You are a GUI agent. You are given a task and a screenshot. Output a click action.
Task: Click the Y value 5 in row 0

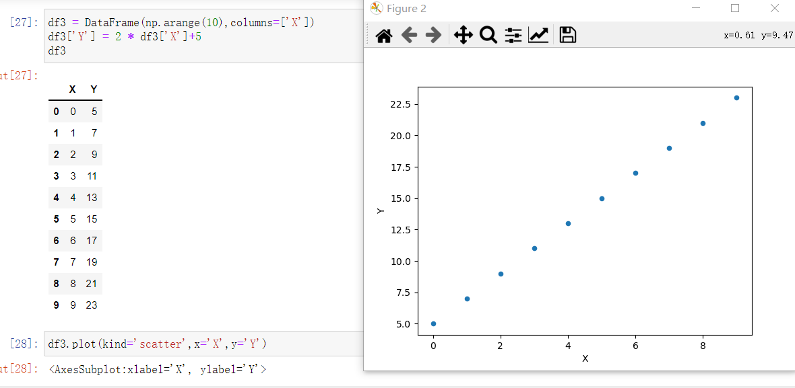pyautogui.click(x=94, y=112)
